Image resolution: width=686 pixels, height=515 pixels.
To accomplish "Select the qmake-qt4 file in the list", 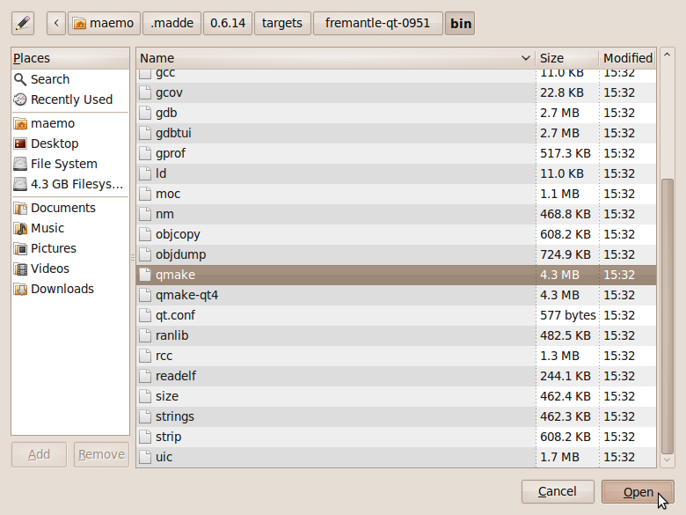I will pyautogui.click(x=186, y=295).
